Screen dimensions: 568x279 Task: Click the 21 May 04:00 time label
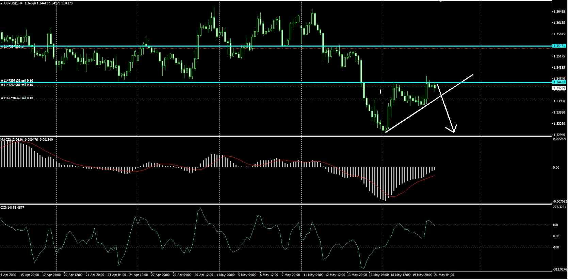tap(444, 275)
